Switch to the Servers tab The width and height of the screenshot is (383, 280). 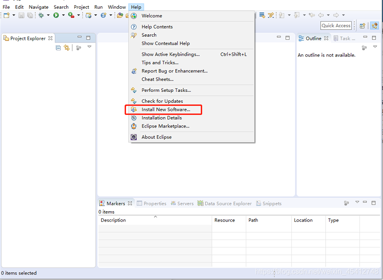coord(182,204)
